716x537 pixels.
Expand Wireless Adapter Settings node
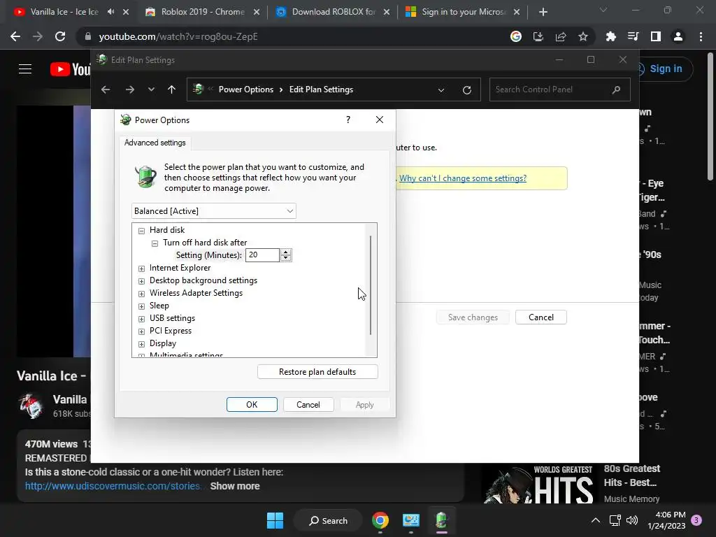pyautogui.click(x=141, y=294)
